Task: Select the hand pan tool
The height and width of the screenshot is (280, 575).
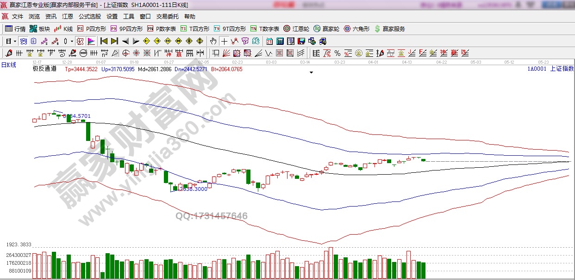Action: click(213, 41)
